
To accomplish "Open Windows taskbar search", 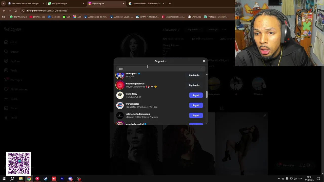I will click(12, 179).
